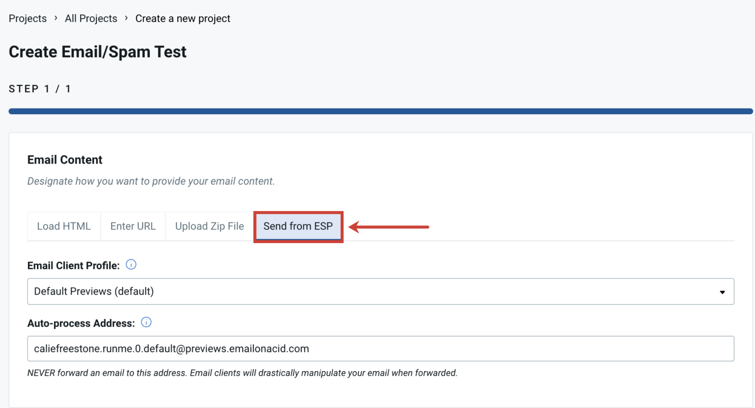
Task: Select the auto-process email address text
Action: (x=171, y=349)
